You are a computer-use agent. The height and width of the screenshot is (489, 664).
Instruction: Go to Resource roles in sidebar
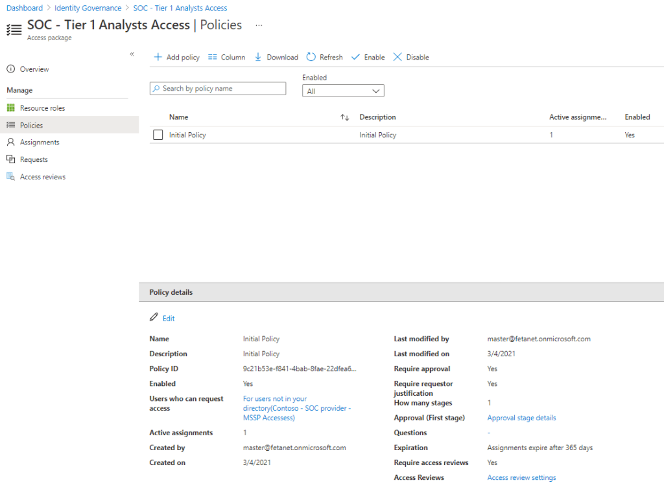pyautogui.click(x=42, y=108)
